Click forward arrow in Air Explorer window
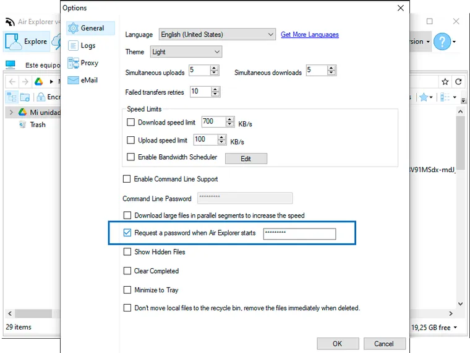470x353 pixels. (x=25, y=82)
